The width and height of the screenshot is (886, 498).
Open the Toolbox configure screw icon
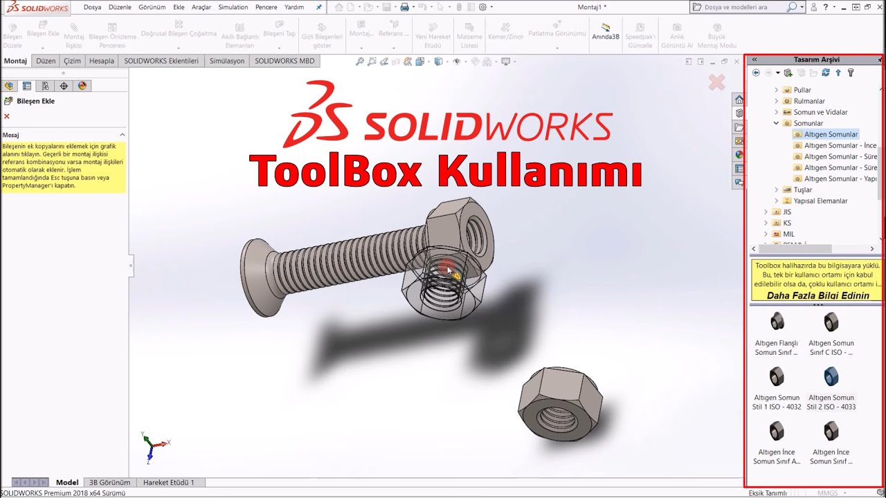click(851, 73)
